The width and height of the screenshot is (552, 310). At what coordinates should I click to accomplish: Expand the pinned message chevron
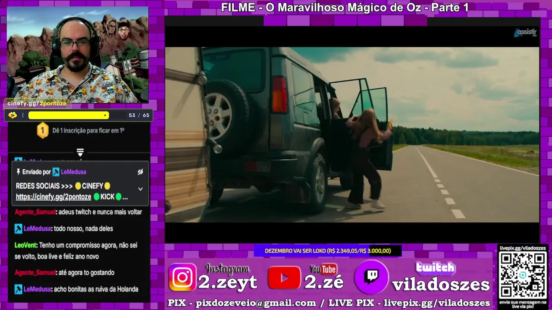[140, 189]
